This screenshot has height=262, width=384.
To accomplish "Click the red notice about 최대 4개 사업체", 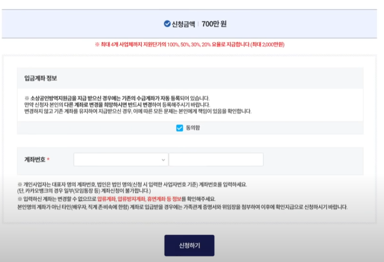I will [189, 45].
